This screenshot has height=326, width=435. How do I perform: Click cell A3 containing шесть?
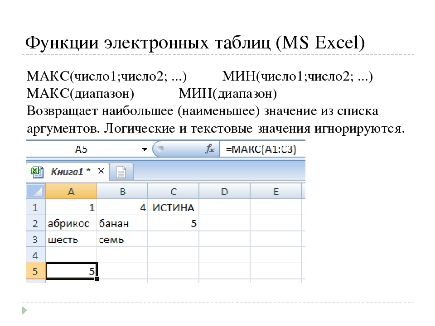click(x=71, y=239)
